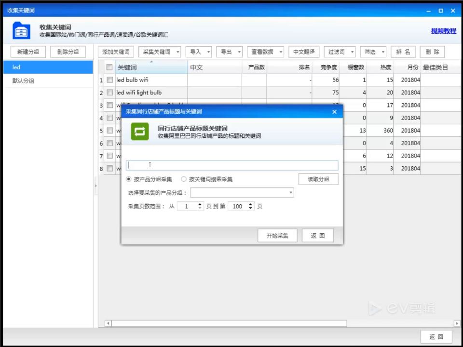Viewport: 463px width, 347px height.
Task: Click the 删除 button in the toolbar
Action: 432,52
